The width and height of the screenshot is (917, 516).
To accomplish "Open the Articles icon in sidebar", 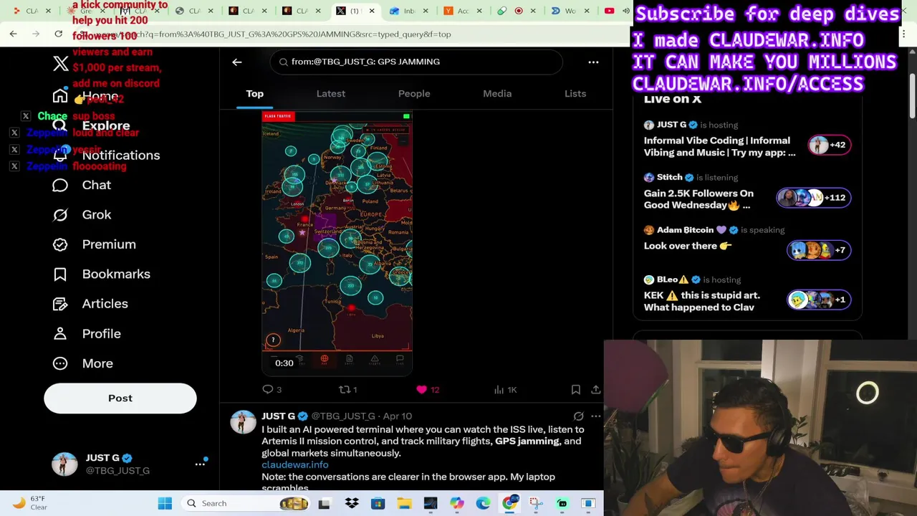I will click(x=60, y=304).
